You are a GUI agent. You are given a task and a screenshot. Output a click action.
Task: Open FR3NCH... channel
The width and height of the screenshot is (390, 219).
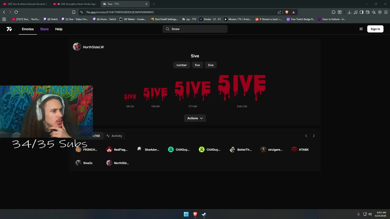pos(87,149)
